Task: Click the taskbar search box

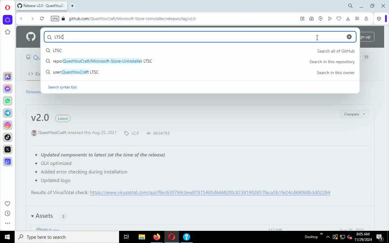Action: tap(67, 237)
